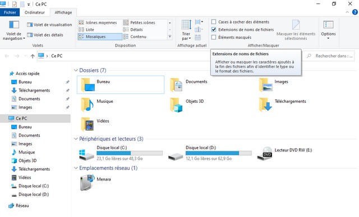Click the Rechercher dans search field
The height and width of the screenshot is (217, 359).
coord(330,56)
